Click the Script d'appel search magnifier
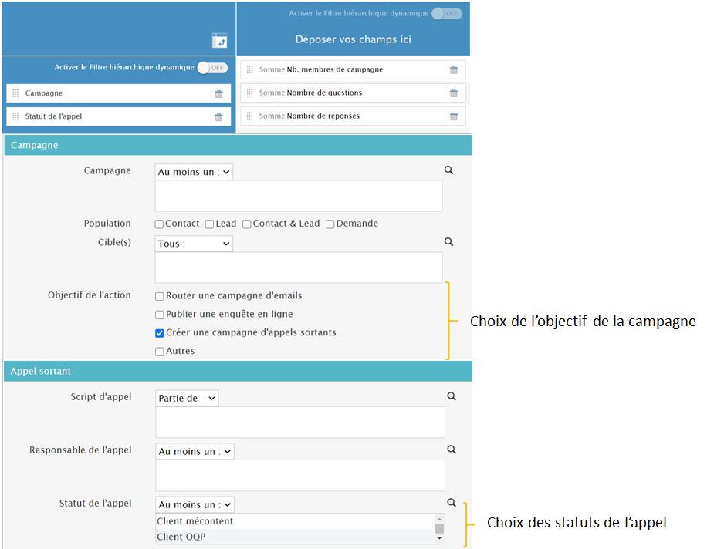 pyautogui.click(x=452, y=396)
